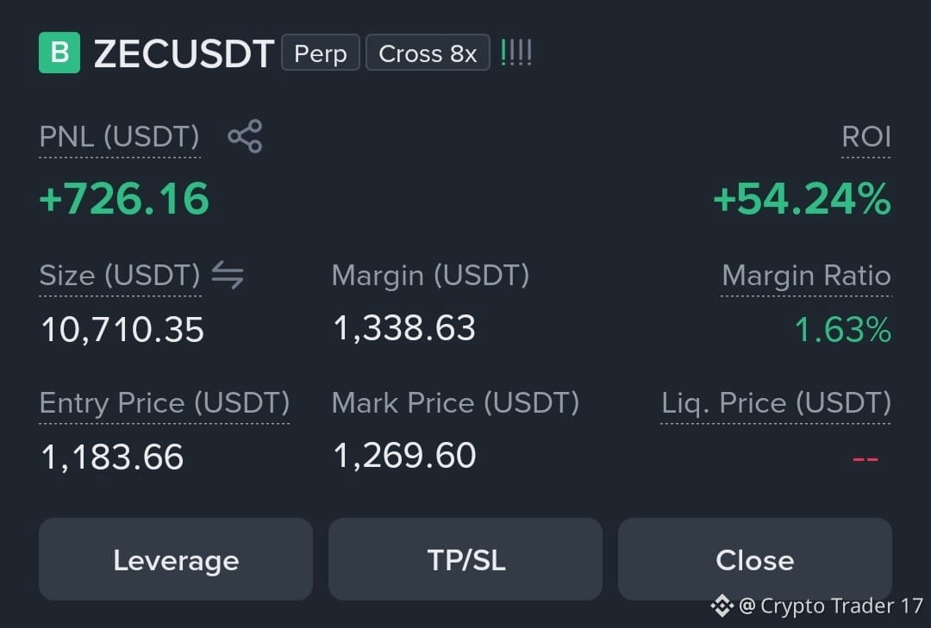This screenshot has height=628, width=931.
Task: Click the Binance logo watermark icon
Action: click(x=722, y=606)
